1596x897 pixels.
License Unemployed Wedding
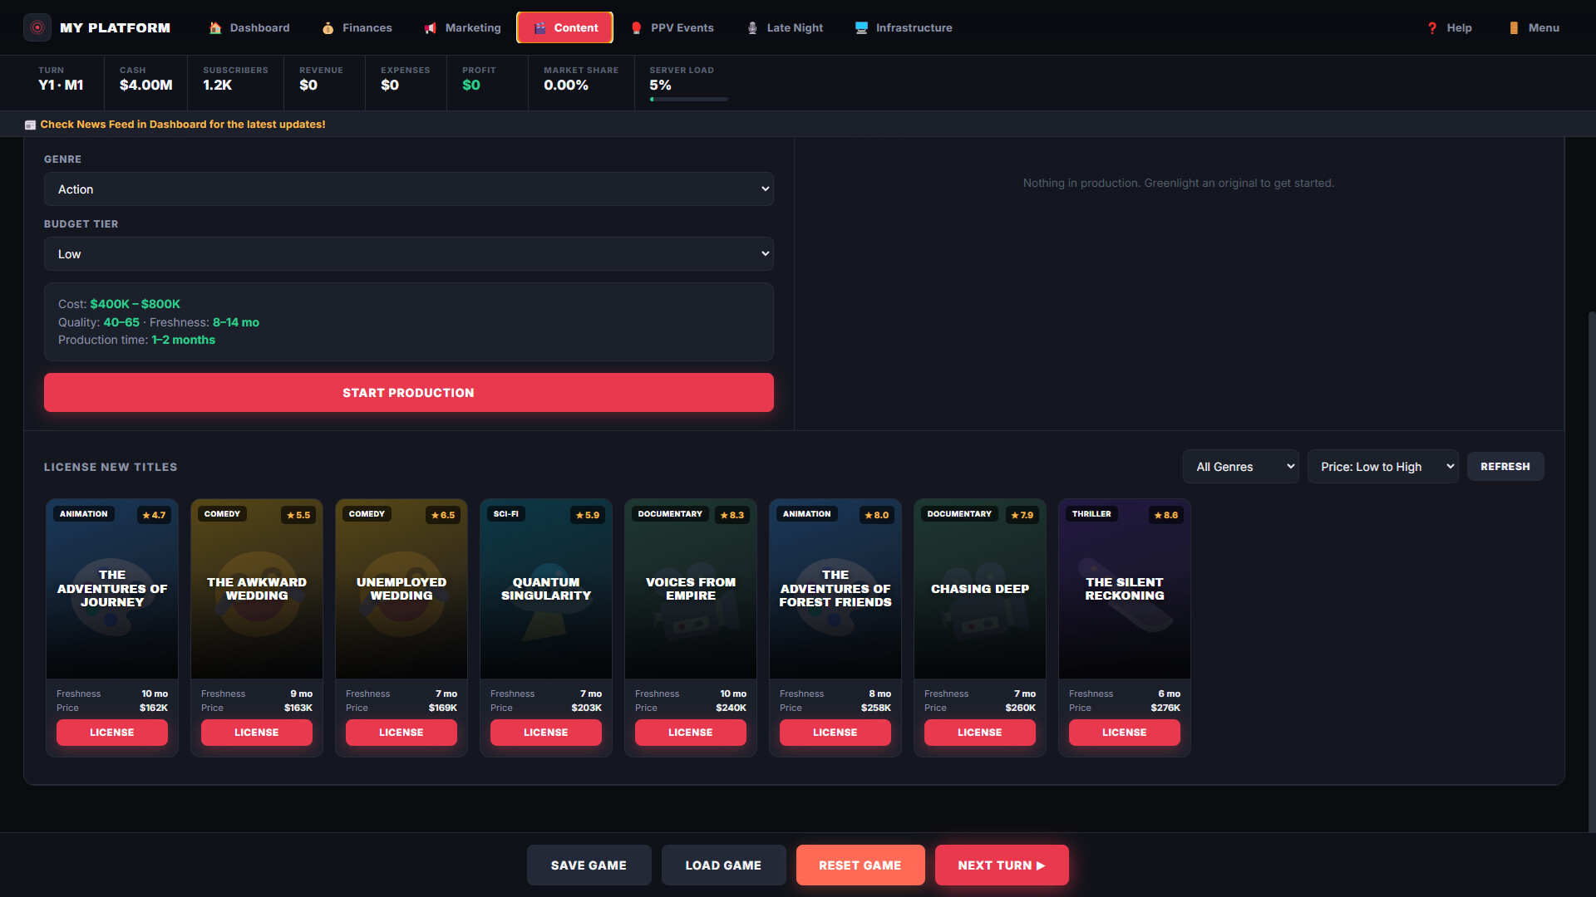[401, 733]
